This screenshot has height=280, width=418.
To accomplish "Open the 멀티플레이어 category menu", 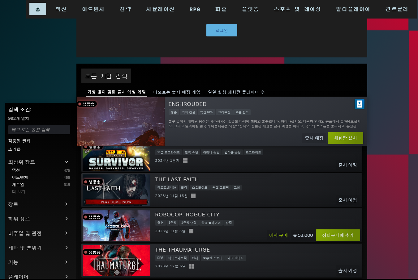I will (353, 9).
